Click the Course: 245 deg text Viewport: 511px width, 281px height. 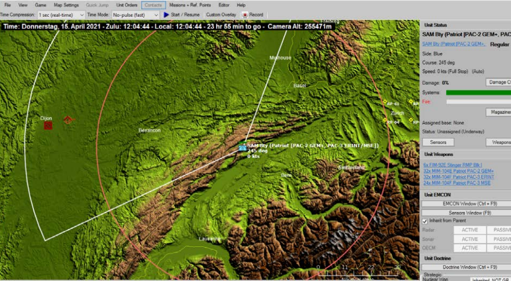click(438, 62)
